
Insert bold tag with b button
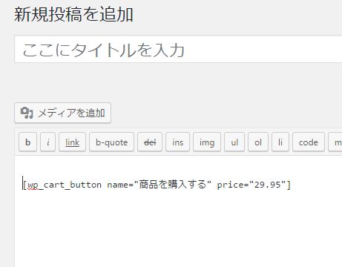pos(27,142)
